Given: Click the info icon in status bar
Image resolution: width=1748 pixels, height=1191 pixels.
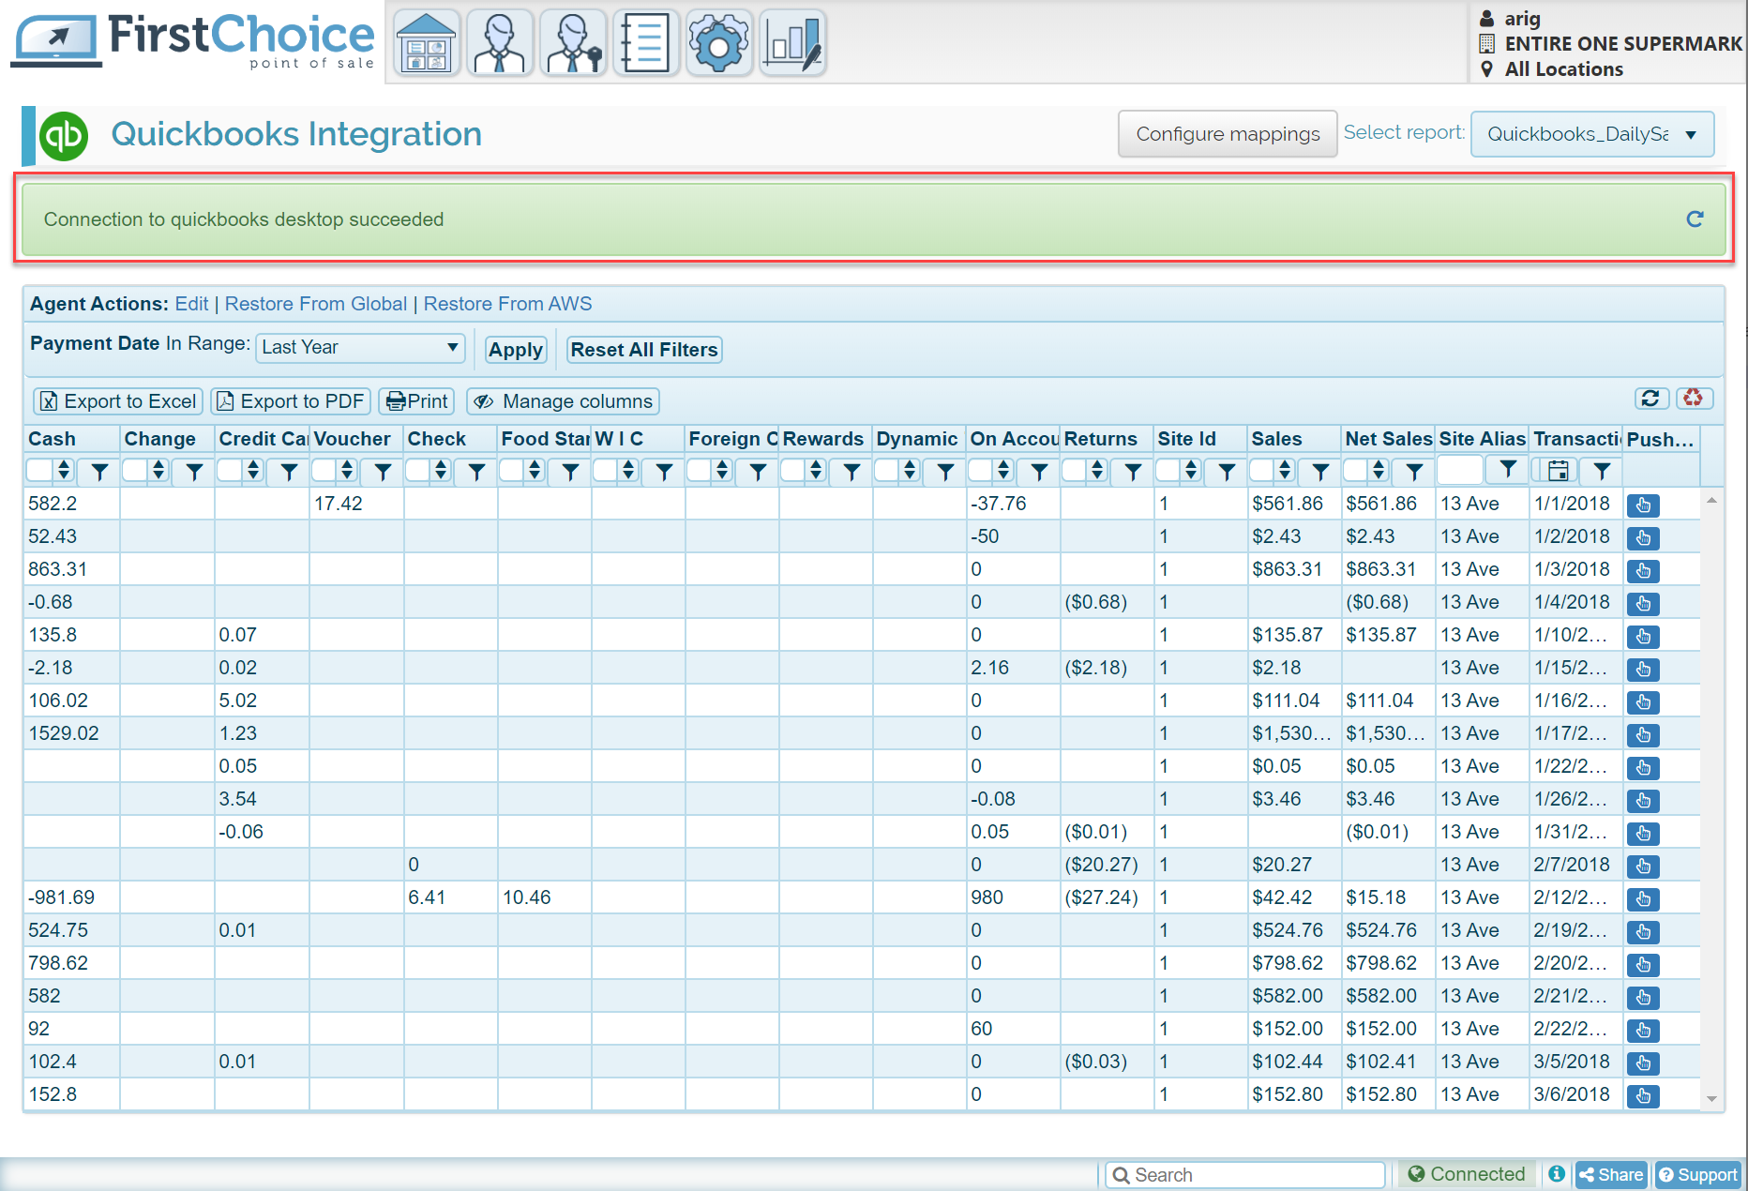Looking at the screenshot, I should (x=1557, y=1174).
